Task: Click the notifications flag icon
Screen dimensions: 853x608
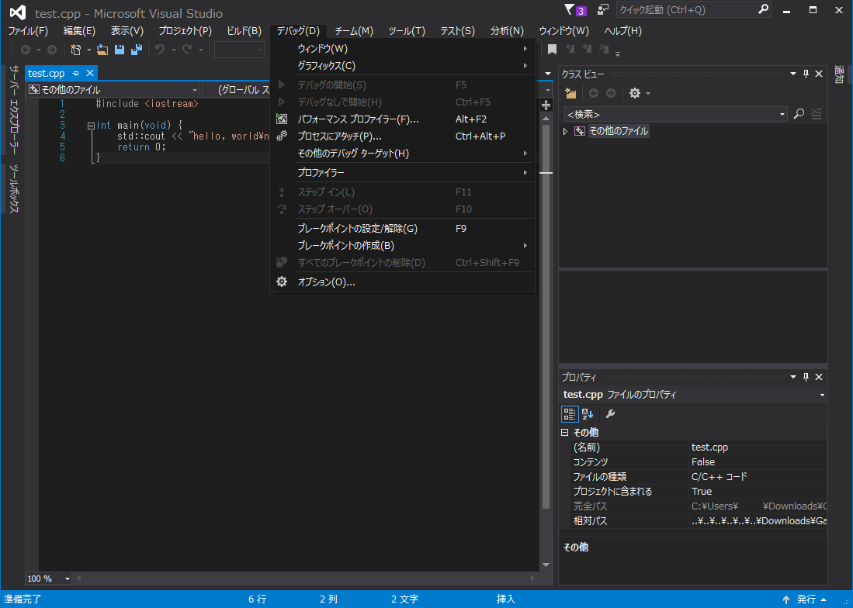Action: pyautogui.click(x=570, y=10)
